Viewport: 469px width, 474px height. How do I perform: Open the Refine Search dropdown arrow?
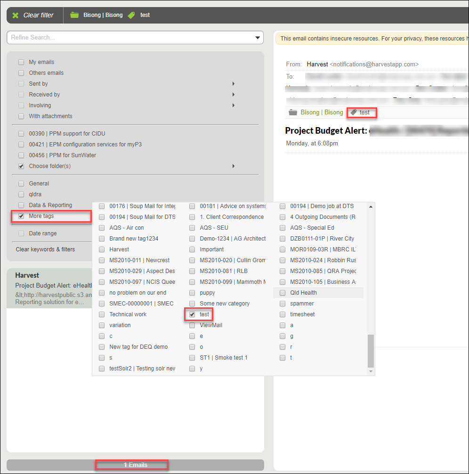pos(257,38)
